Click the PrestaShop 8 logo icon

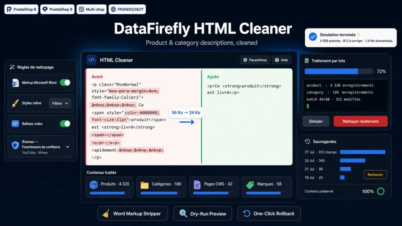point(9,9)
